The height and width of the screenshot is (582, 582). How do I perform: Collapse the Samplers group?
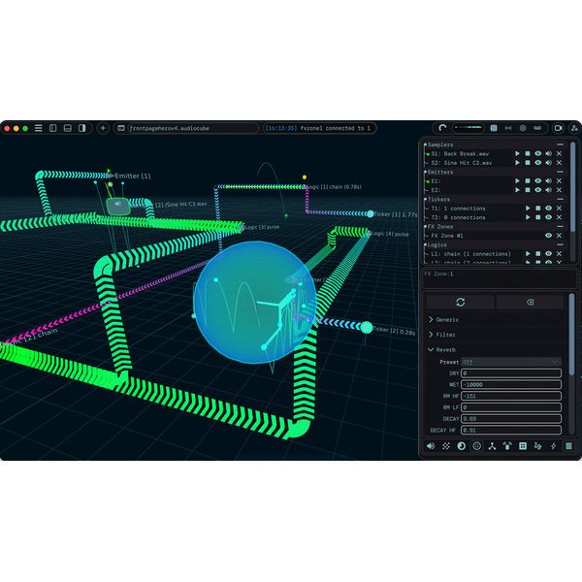424,145
